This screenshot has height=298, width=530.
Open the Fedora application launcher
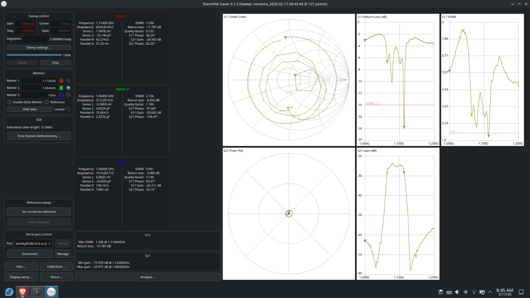(9, 292)
